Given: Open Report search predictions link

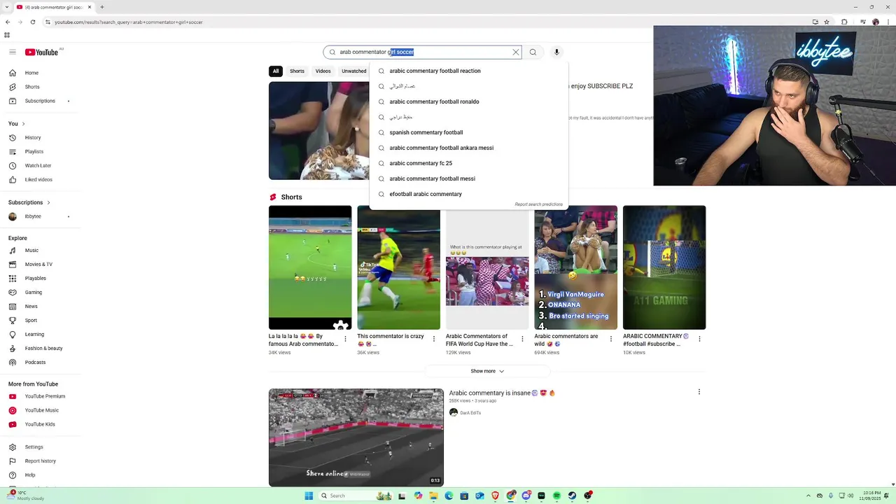Looking at the screenshot, I should 538,204.
